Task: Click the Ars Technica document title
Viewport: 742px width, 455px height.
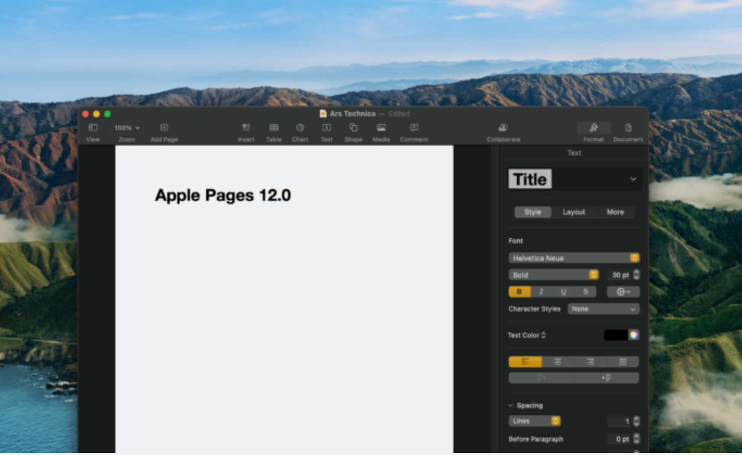Action: (352, 114)
